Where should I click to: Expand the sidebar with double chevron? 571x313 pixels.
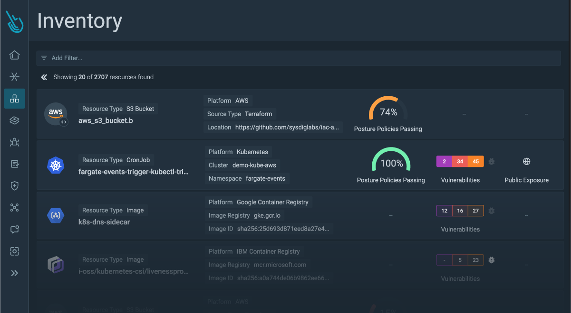point(14,273)
